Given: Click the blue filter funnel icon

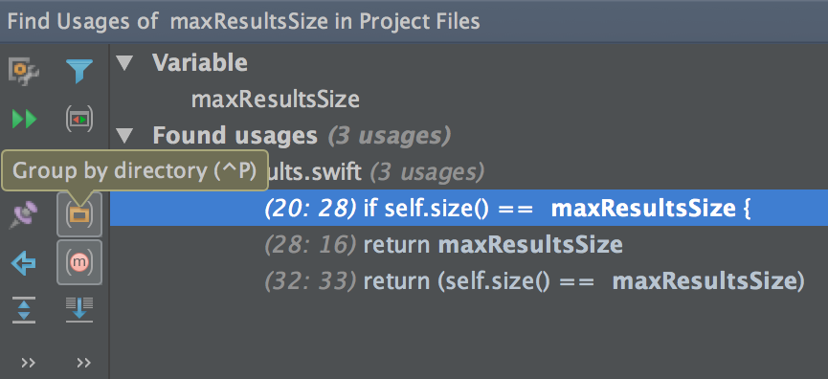Looking at the screenshot, I should pos(79,72).
